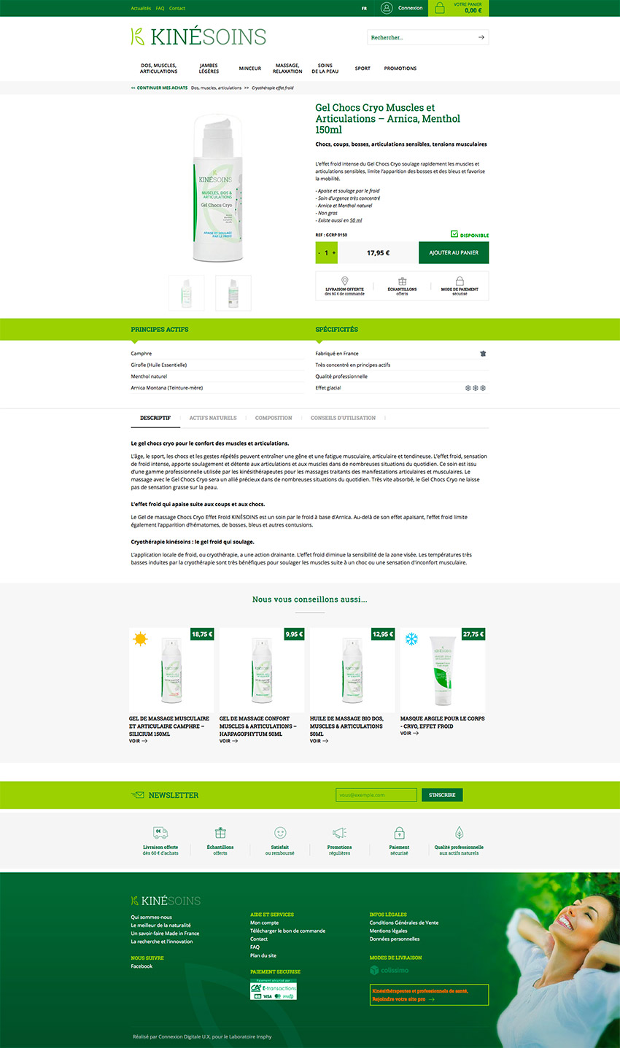Click the Ajouter au panier button
The width and height of the screenshot is (620, 1048).
454,253
